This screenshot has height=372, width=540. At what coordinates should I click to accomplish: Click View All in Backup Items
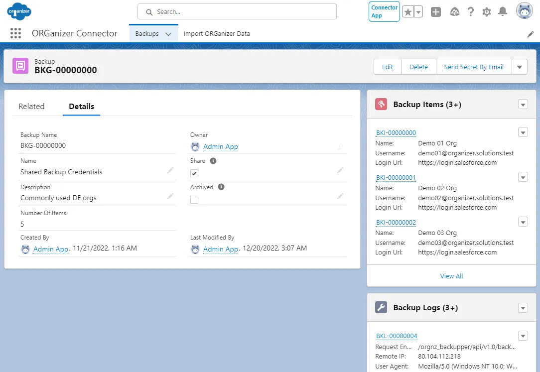451,276
